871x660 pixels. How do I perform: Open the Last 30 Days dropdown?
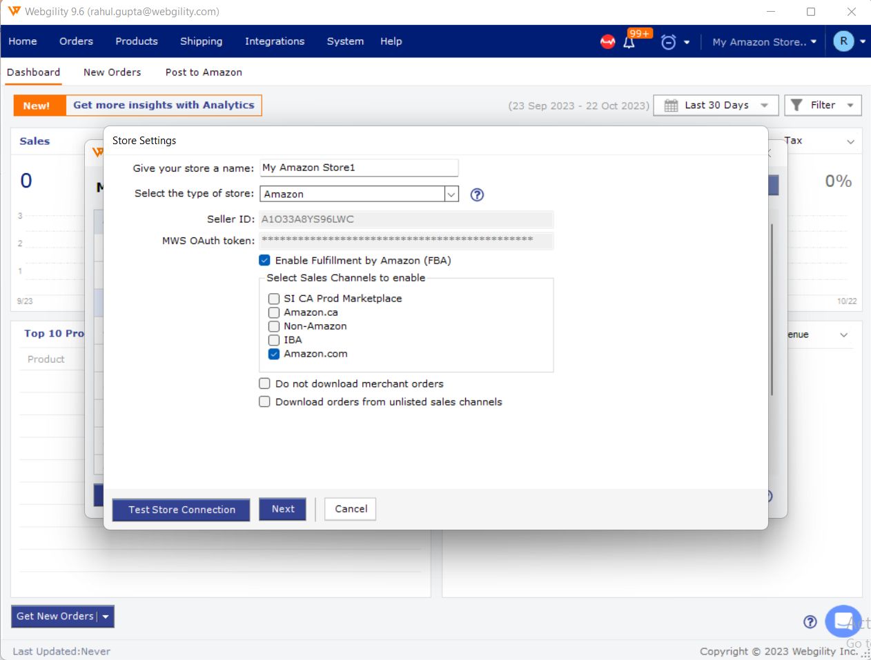[x=716, y=106]
